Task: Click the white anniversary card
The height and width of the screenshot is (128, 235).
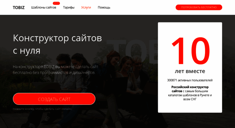Action: (190, 67)
